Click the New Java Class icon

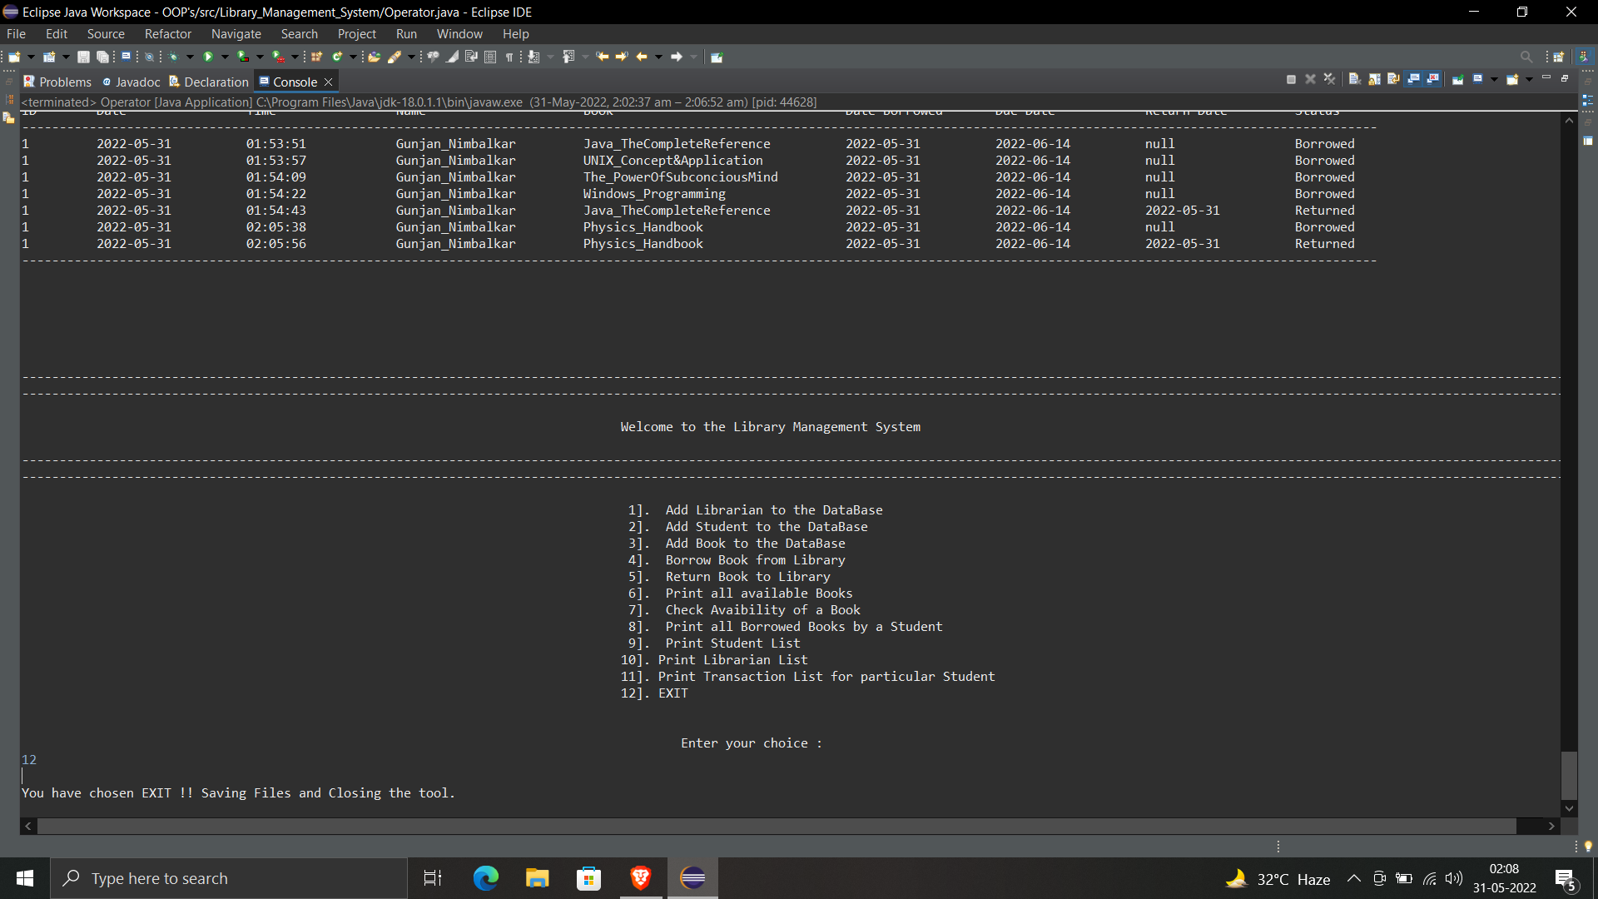[337, 57]
